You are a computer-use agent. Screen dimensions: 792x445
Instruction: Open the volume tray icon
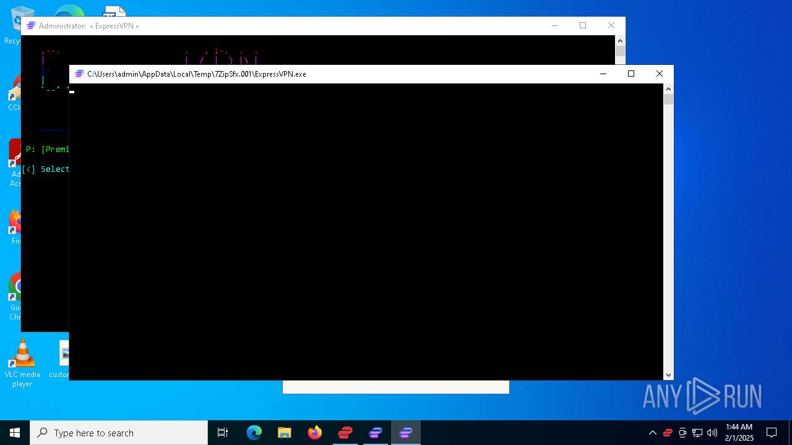pos(712,433)
